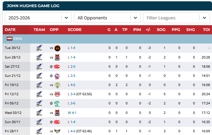
Task: Open the L 4-5 score on Fri 19/12
Action: [71, 85]
